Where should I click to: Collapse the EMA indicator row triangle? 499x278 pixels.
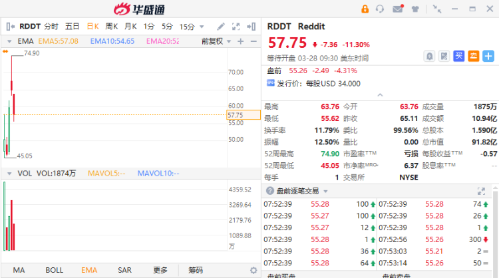click(9, 41)
